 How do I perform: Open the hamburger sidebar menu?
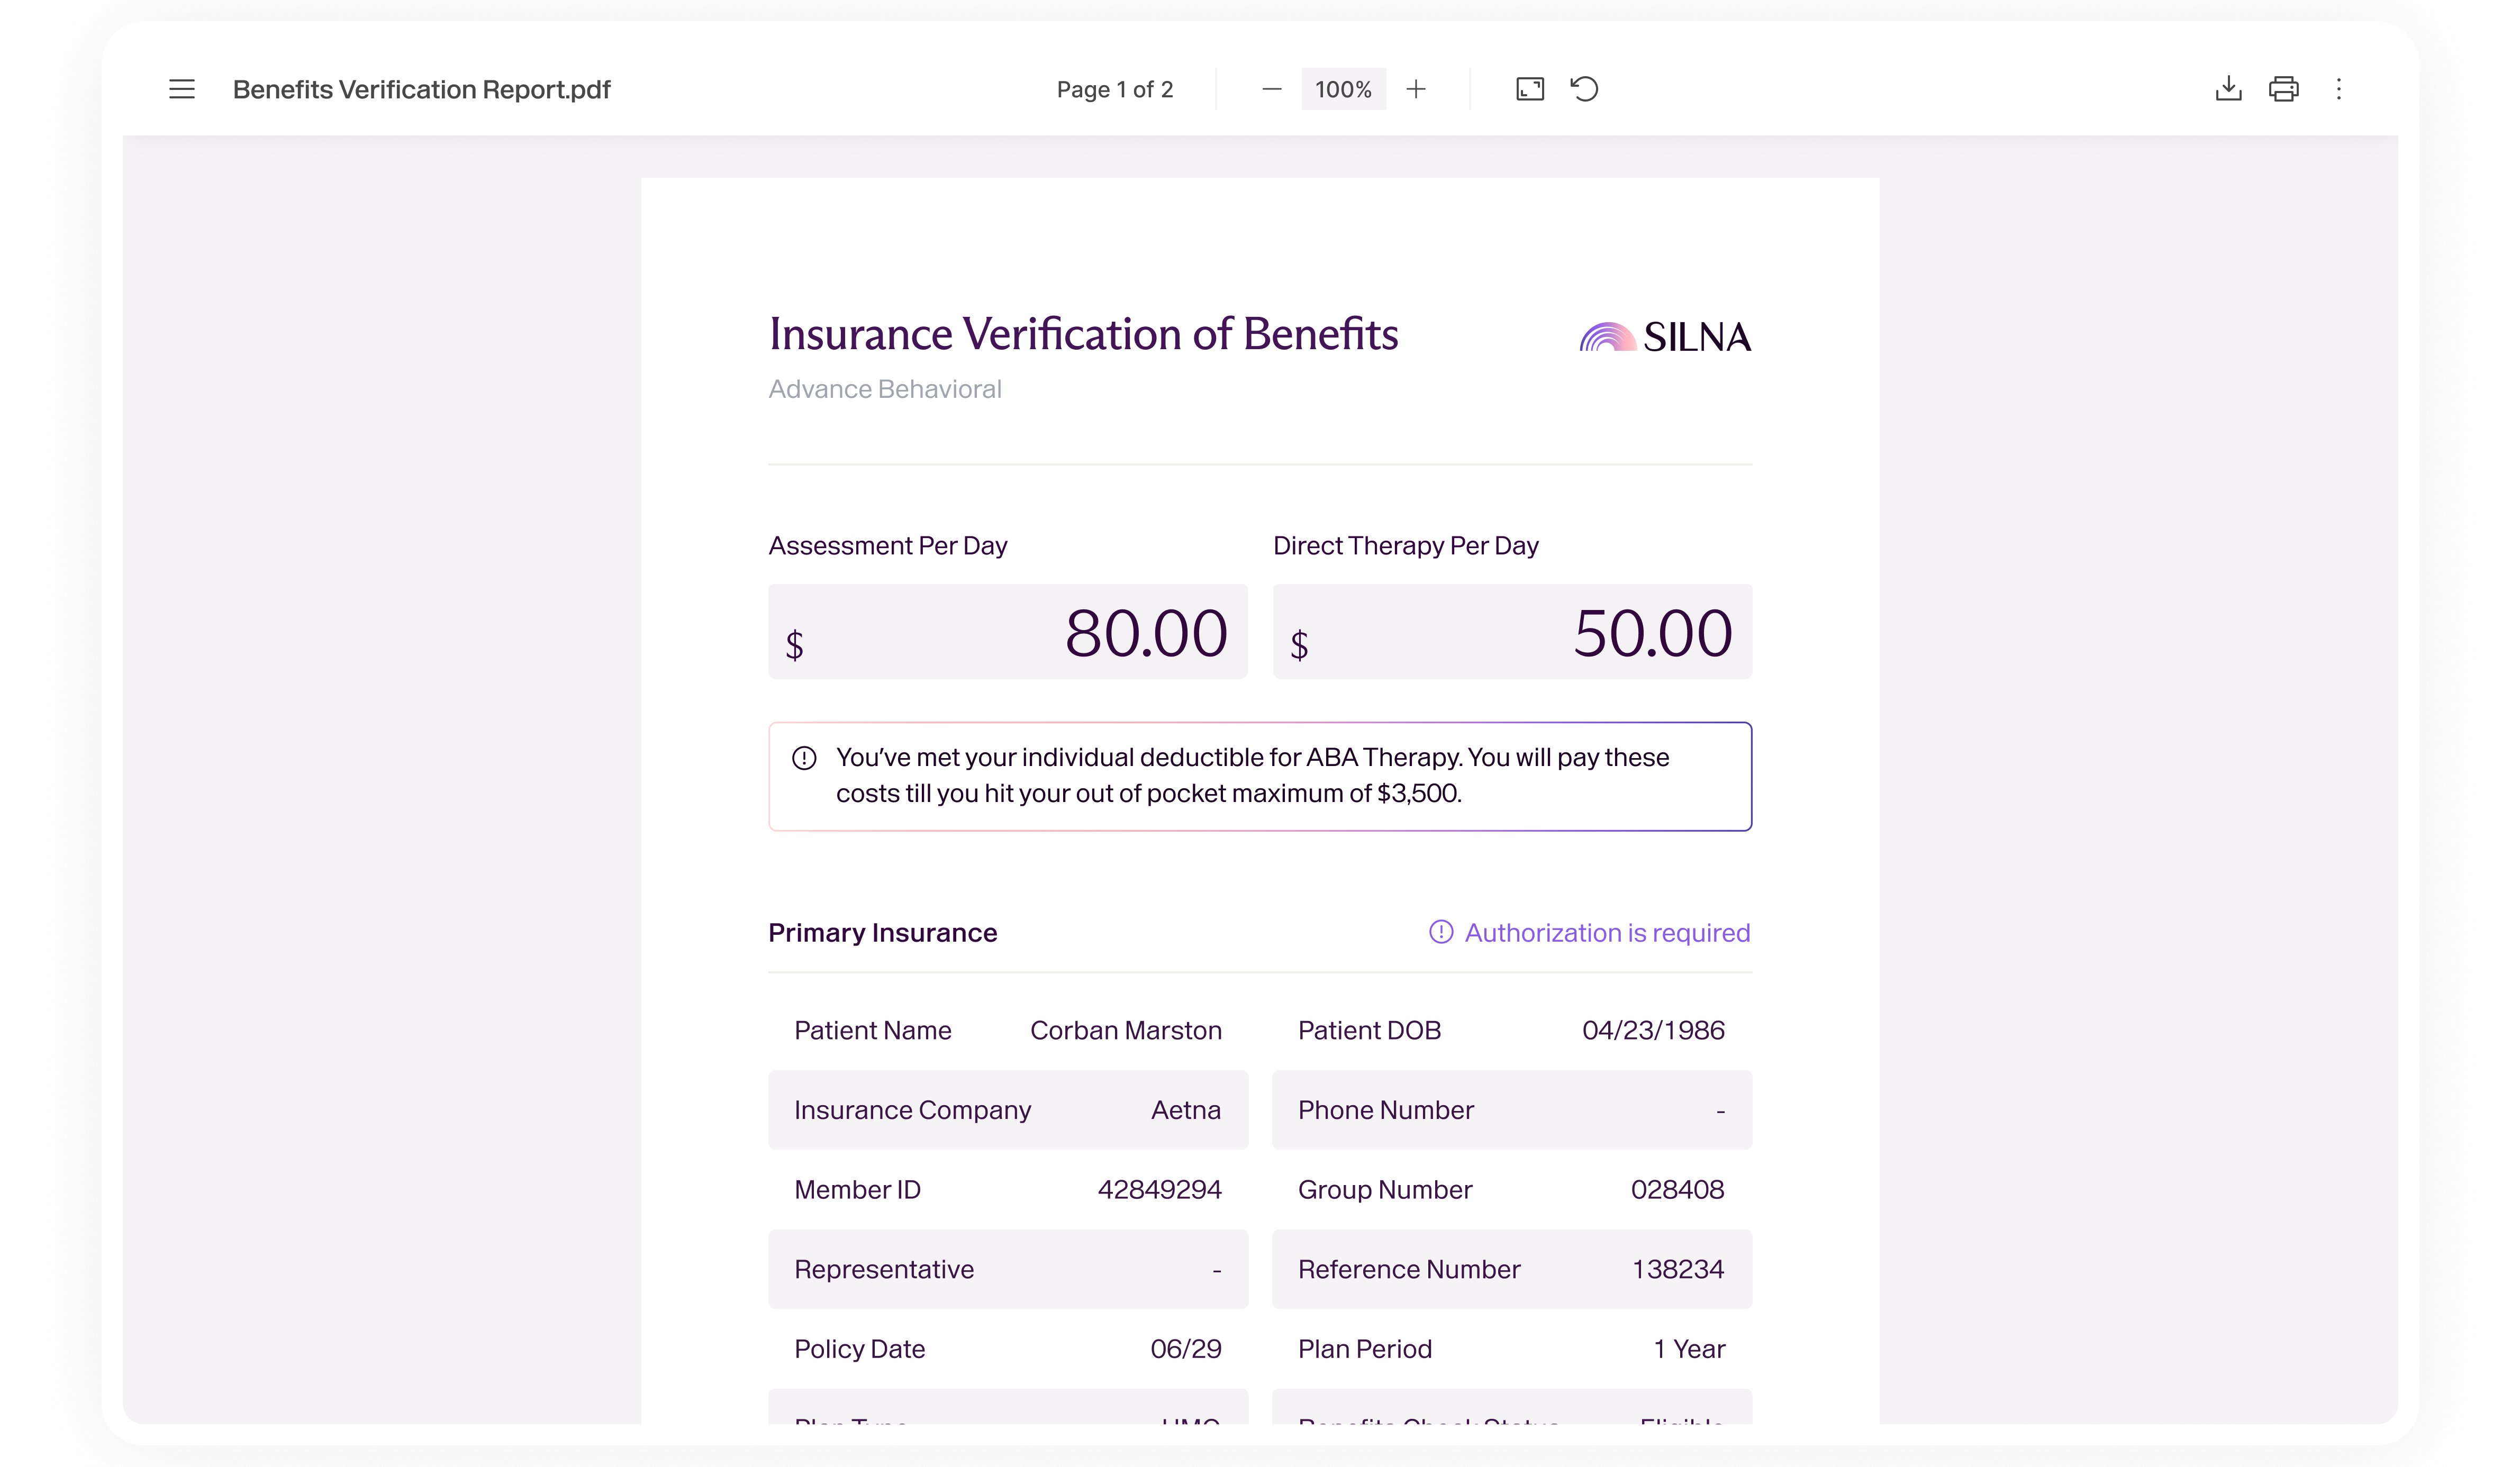pos(182,89)
